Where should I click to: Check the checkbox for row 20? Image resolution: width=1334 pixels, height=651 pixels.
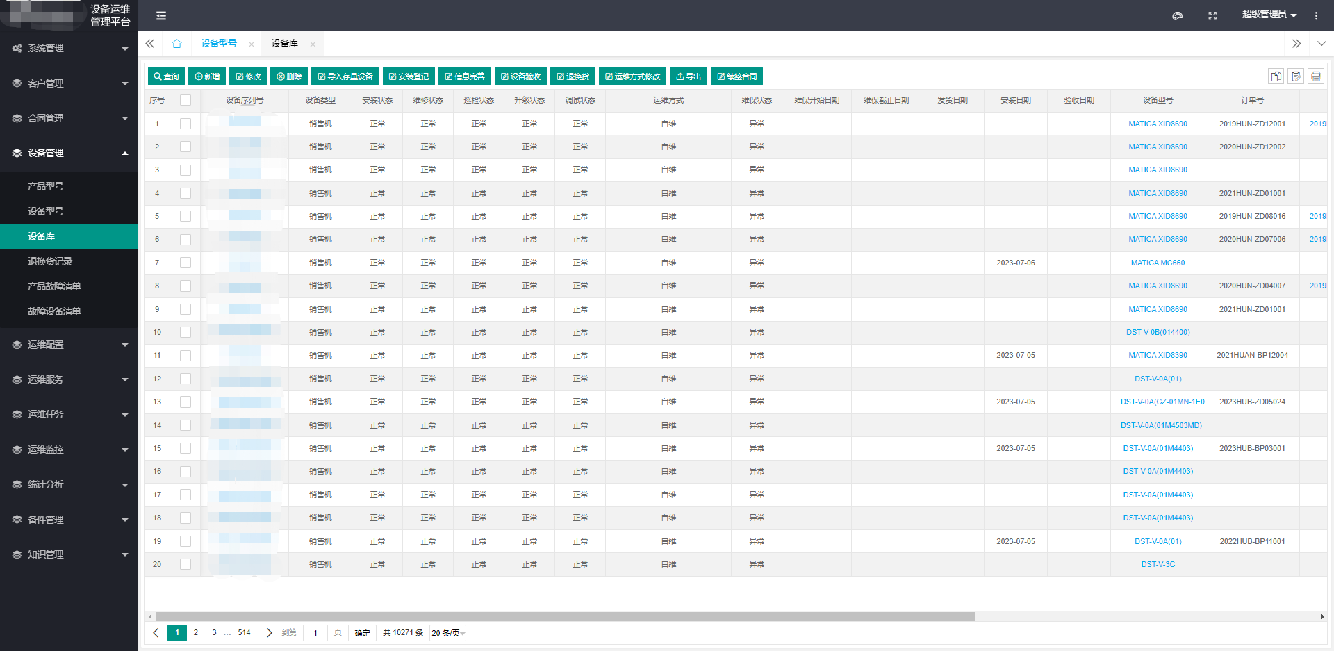coord(186,564)
